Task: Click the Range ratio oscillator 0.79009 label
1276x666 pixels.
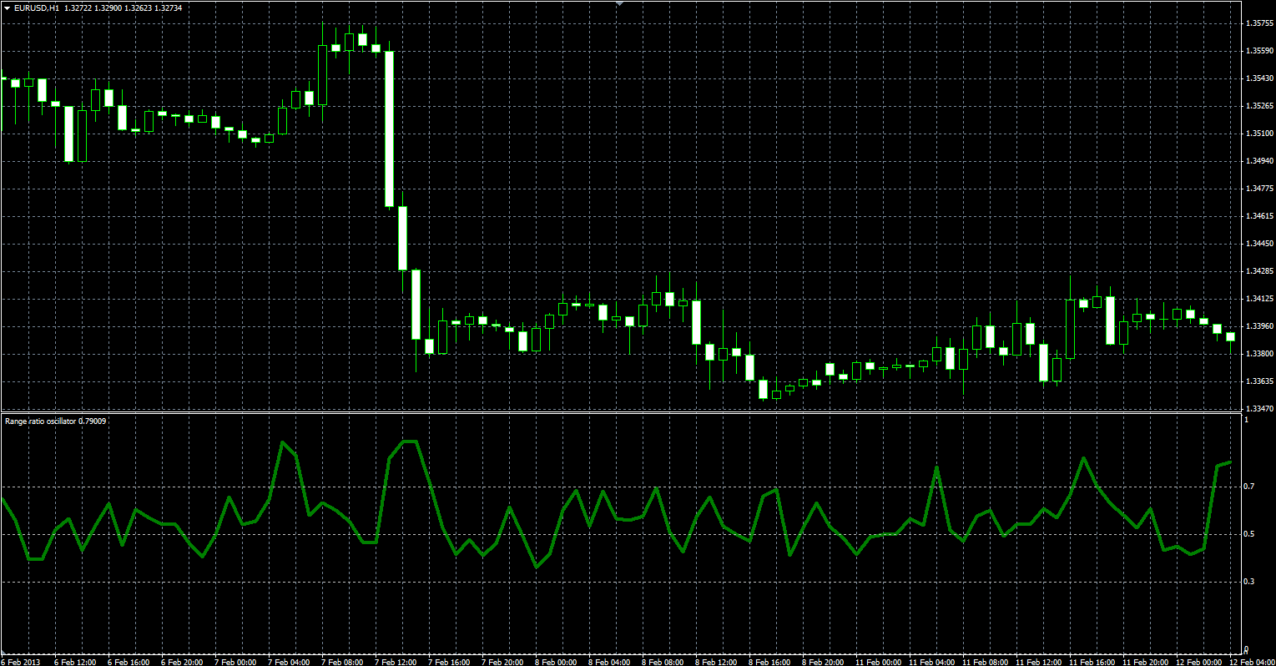Action: [55, 421]
